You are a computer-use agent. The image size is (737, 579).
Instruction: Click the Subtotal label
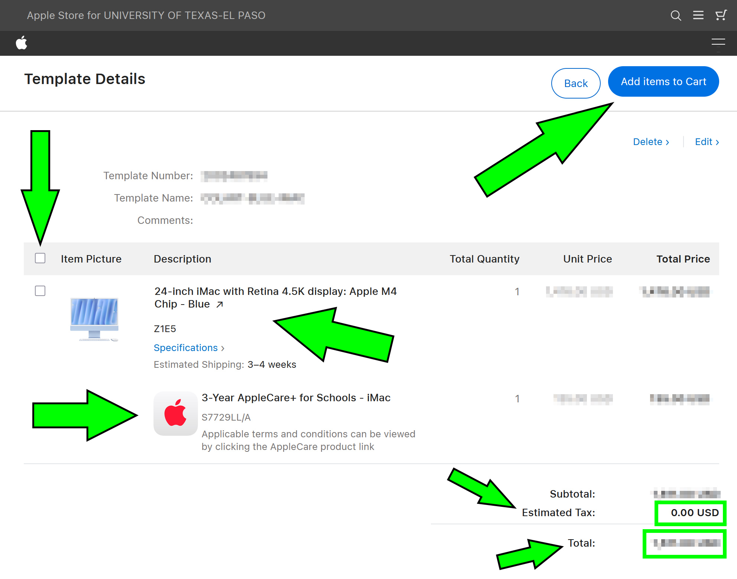click(x=572, y=494)
